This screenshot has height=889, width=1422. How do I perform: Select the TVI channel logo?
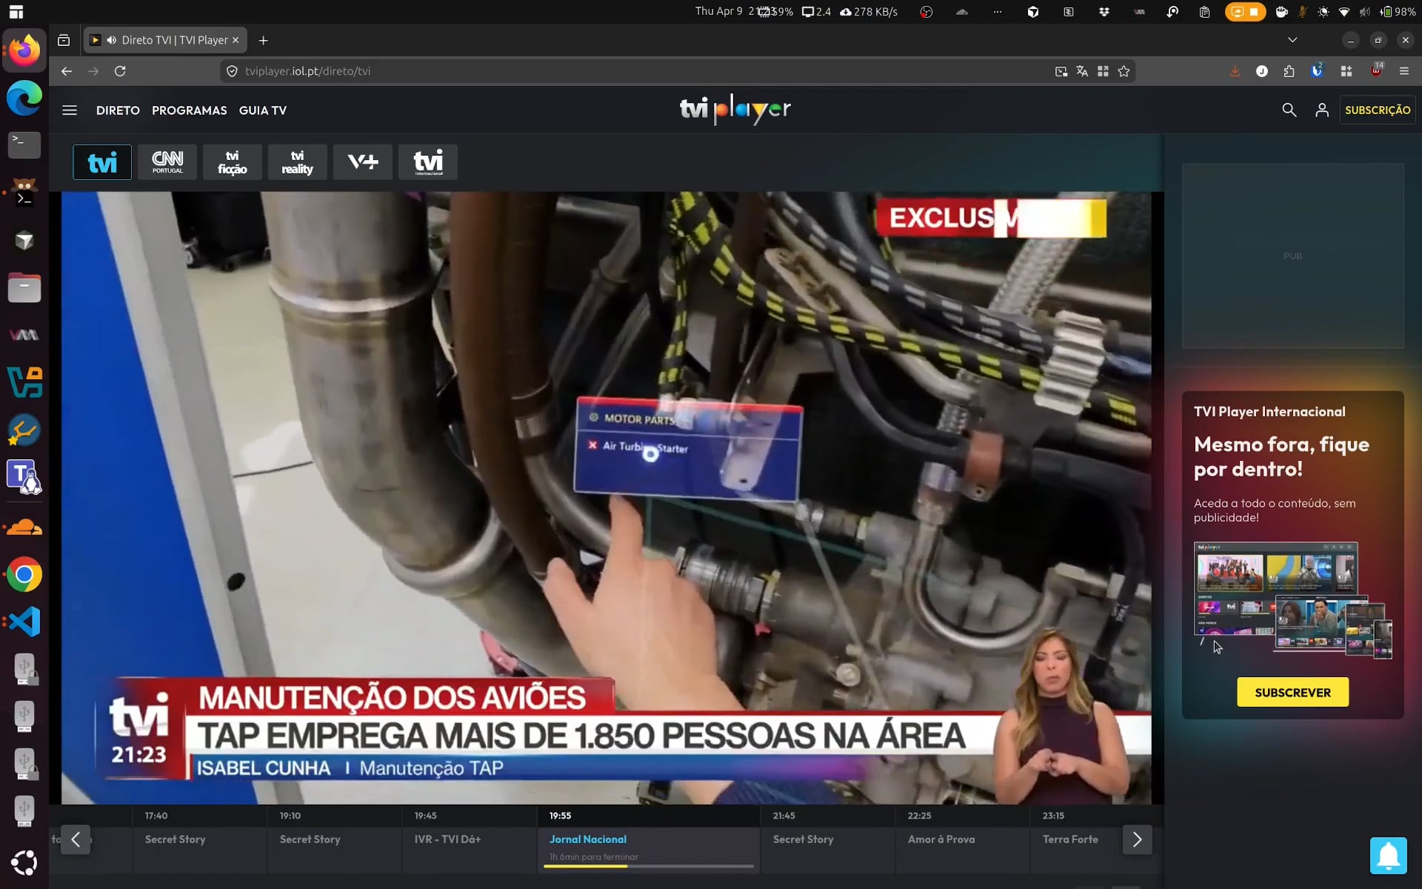(x=102, y=162)
